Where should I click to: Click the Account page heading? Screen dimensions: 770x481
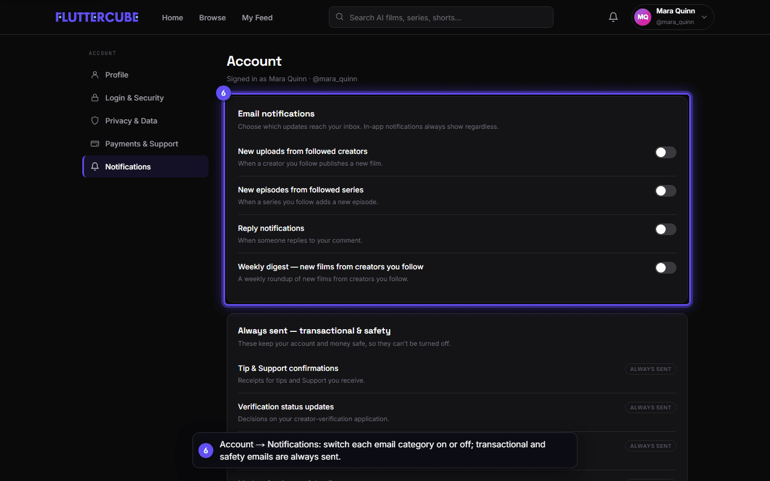pyautogui.click(x=254, y=61)
